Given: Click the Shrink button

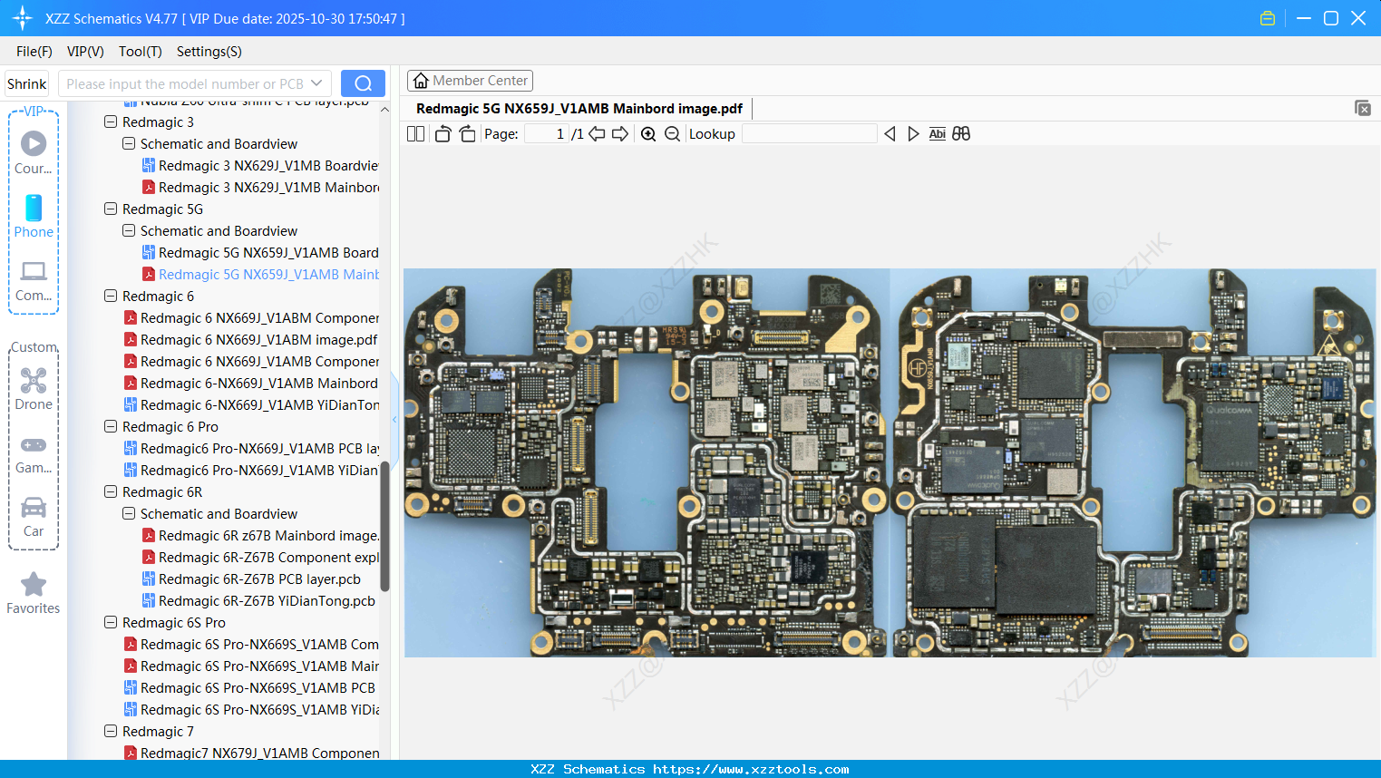Looking at the screenshot, I should [x=26, y=83].
